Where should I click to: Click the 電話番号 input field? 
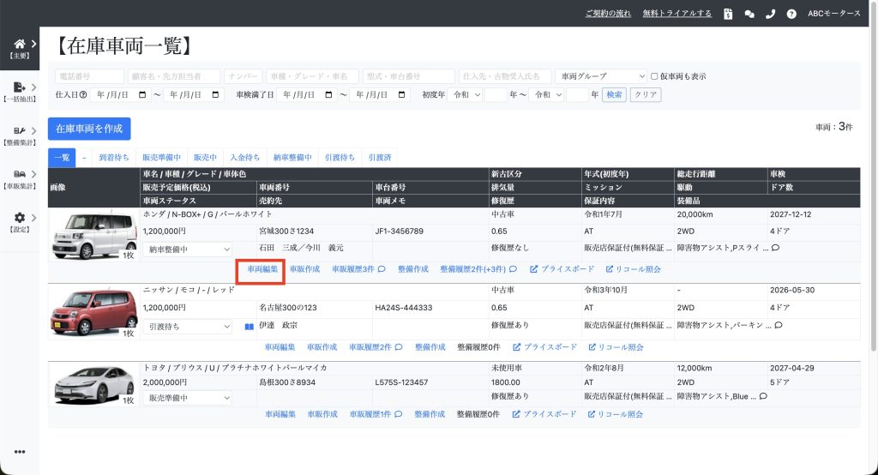coord(89,76)
